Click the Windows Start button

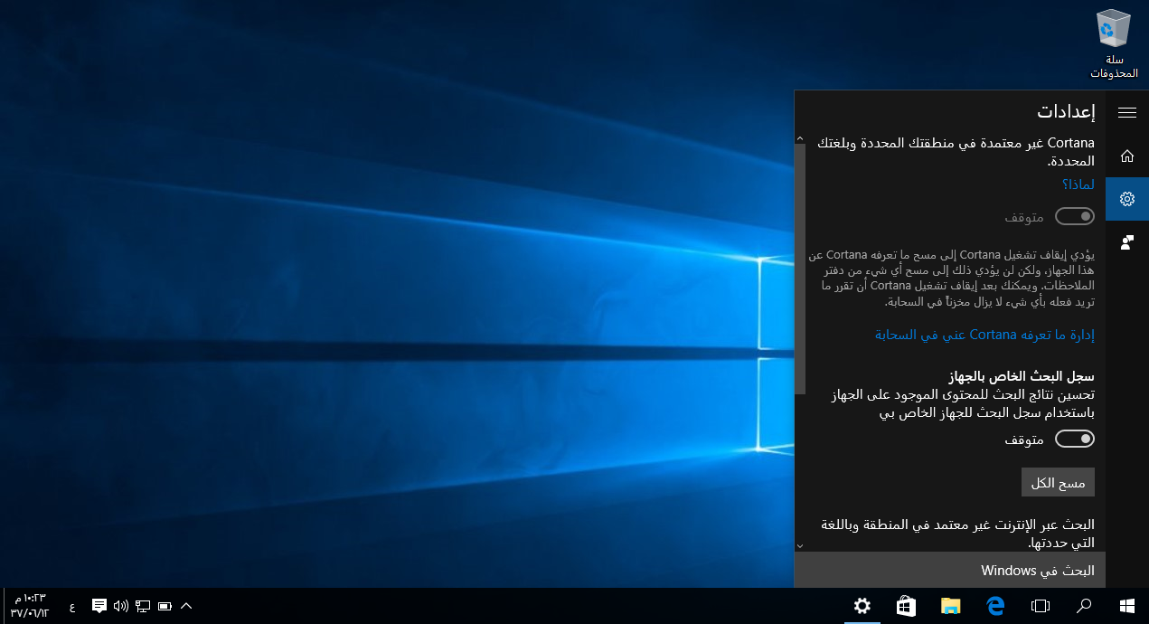tap(1127, 606)
